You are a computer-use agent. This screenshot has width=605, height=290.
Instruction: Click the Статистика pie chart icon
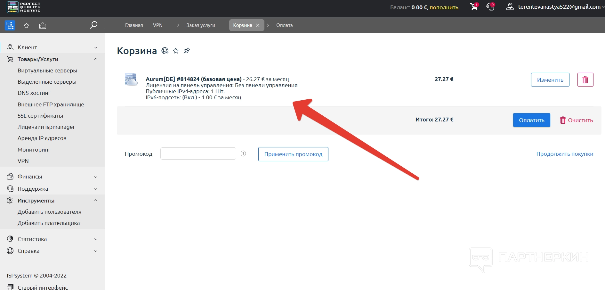tap(10, 239)
